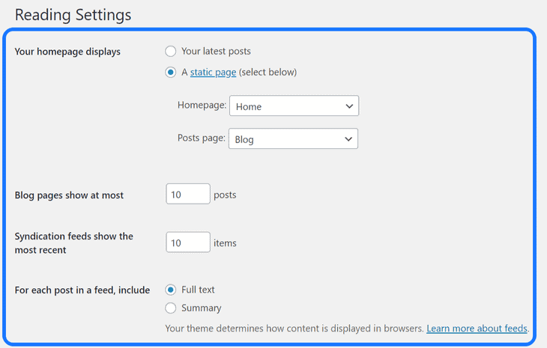Open the "Learn more about feeds" link
Viewport: 547px width, 348px height.
(x=477, y=329)
